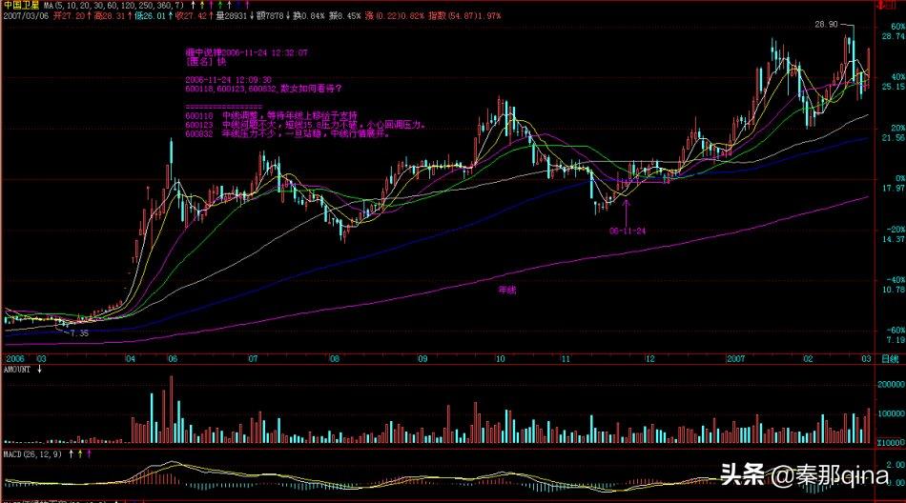Click the 年线 label on the chart
The image size is (906, 503).
(506, 291)
